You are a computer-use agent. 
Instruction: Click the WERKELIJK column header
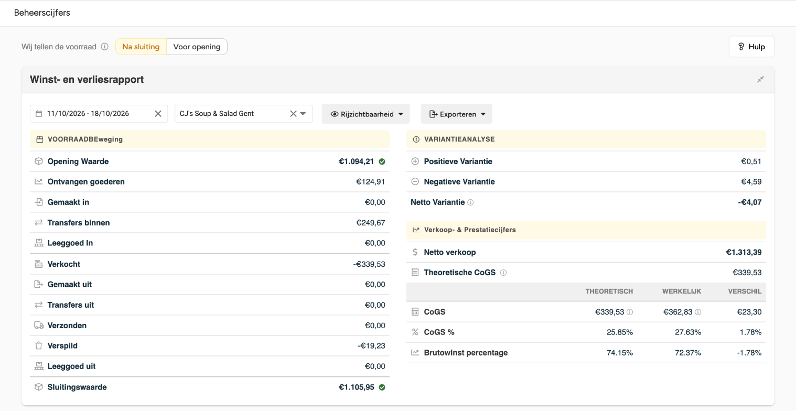[682, 291]
